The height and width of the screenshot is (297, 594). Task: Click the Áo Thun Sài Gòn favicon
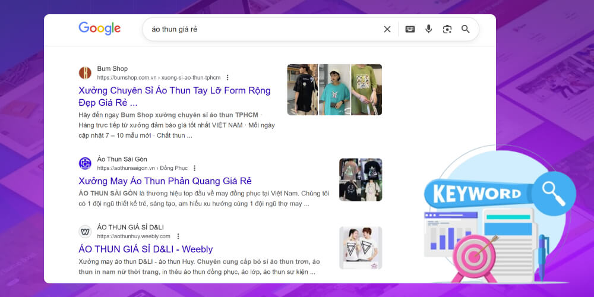pos(85,163)
